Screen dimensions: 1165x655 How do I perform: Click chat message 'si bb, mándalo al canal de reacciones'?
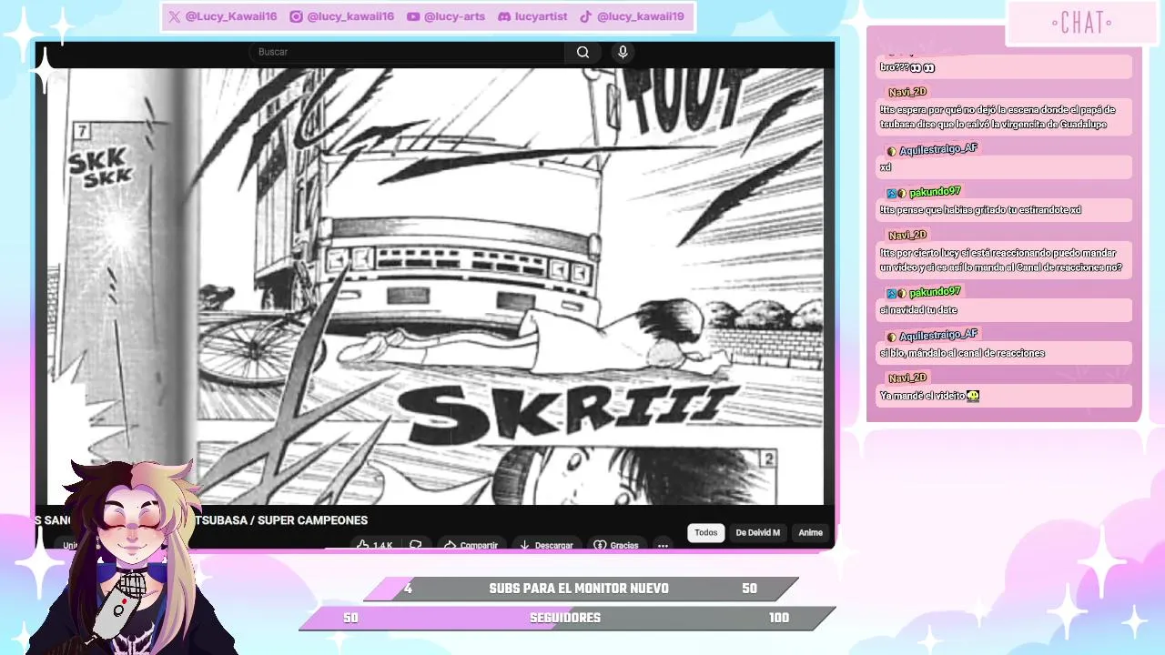point(1004,353)
